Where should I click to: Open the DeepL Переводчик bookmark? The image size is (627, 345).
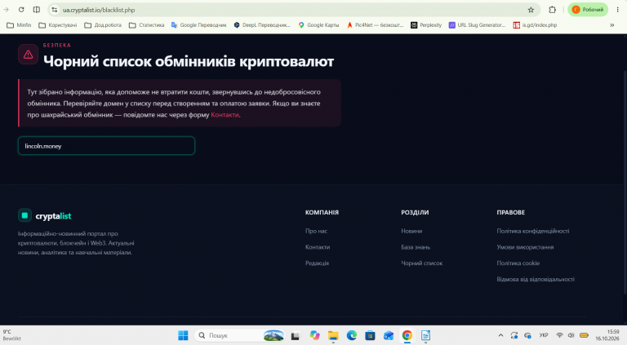262,24
